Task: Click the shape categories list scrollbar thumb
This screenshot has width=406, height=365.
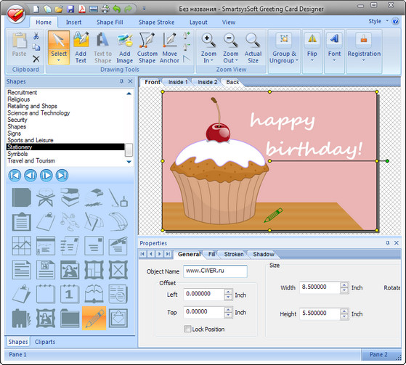Action: pyautogui.click(x=129, y=150)
